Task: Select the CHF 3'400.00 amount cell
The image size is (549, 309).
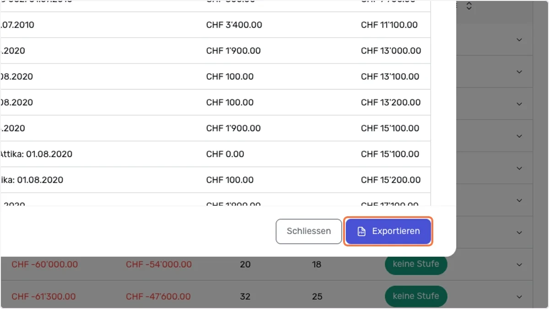Action: click(234, 25)
